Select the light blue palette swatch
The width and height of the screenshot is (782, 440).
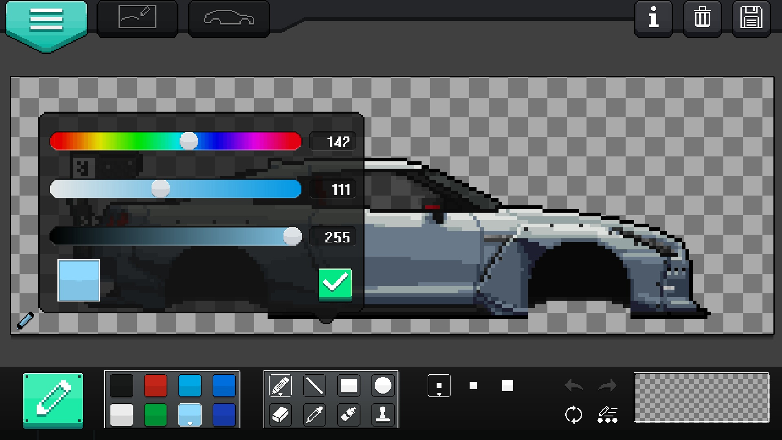190,415
